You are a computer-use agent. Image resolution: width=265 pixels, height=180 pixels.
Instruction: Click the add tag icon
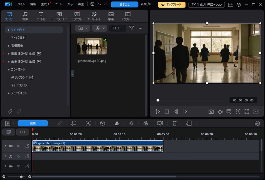pyautogui.click(x=10, y=112)
